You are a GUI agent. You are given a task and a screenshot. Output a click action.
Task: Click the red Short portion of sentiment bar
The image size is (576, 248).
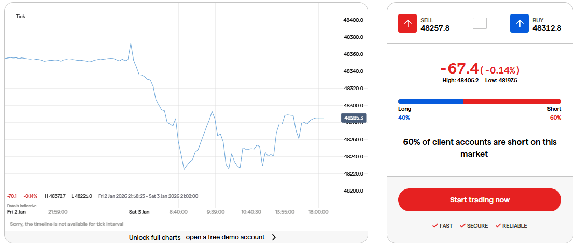[x=512, y=101]
